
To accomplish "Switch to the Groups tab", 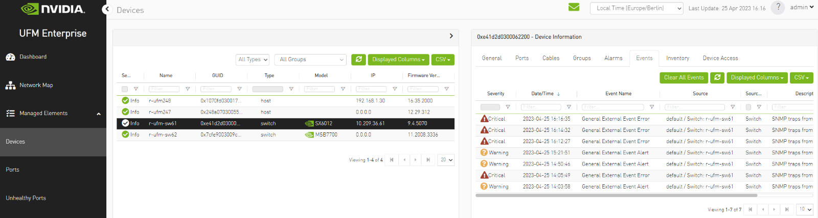I will (x=582, y=58).
